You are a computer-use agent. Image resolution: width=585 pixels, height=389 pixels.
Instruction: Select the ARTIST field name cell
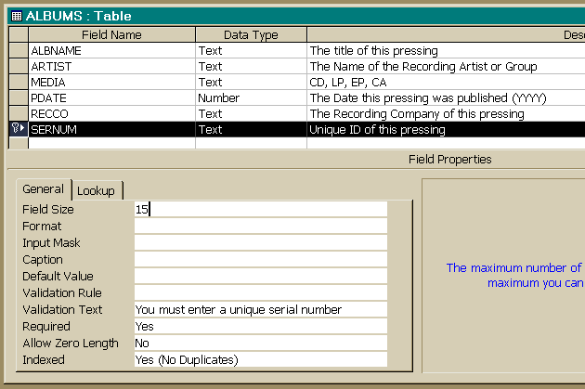[111, 67]
